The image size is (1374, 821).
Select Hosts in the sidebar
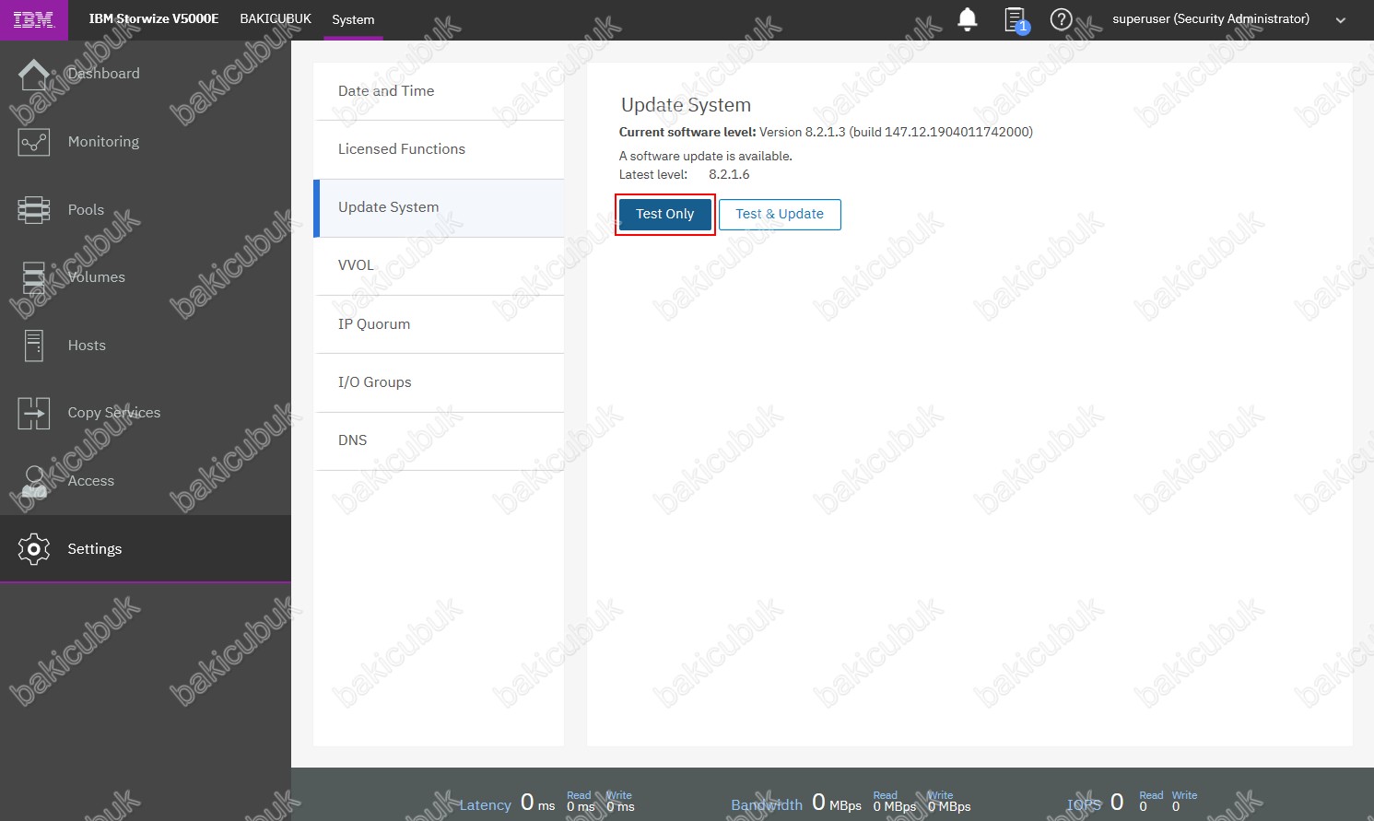coord(87,346)
